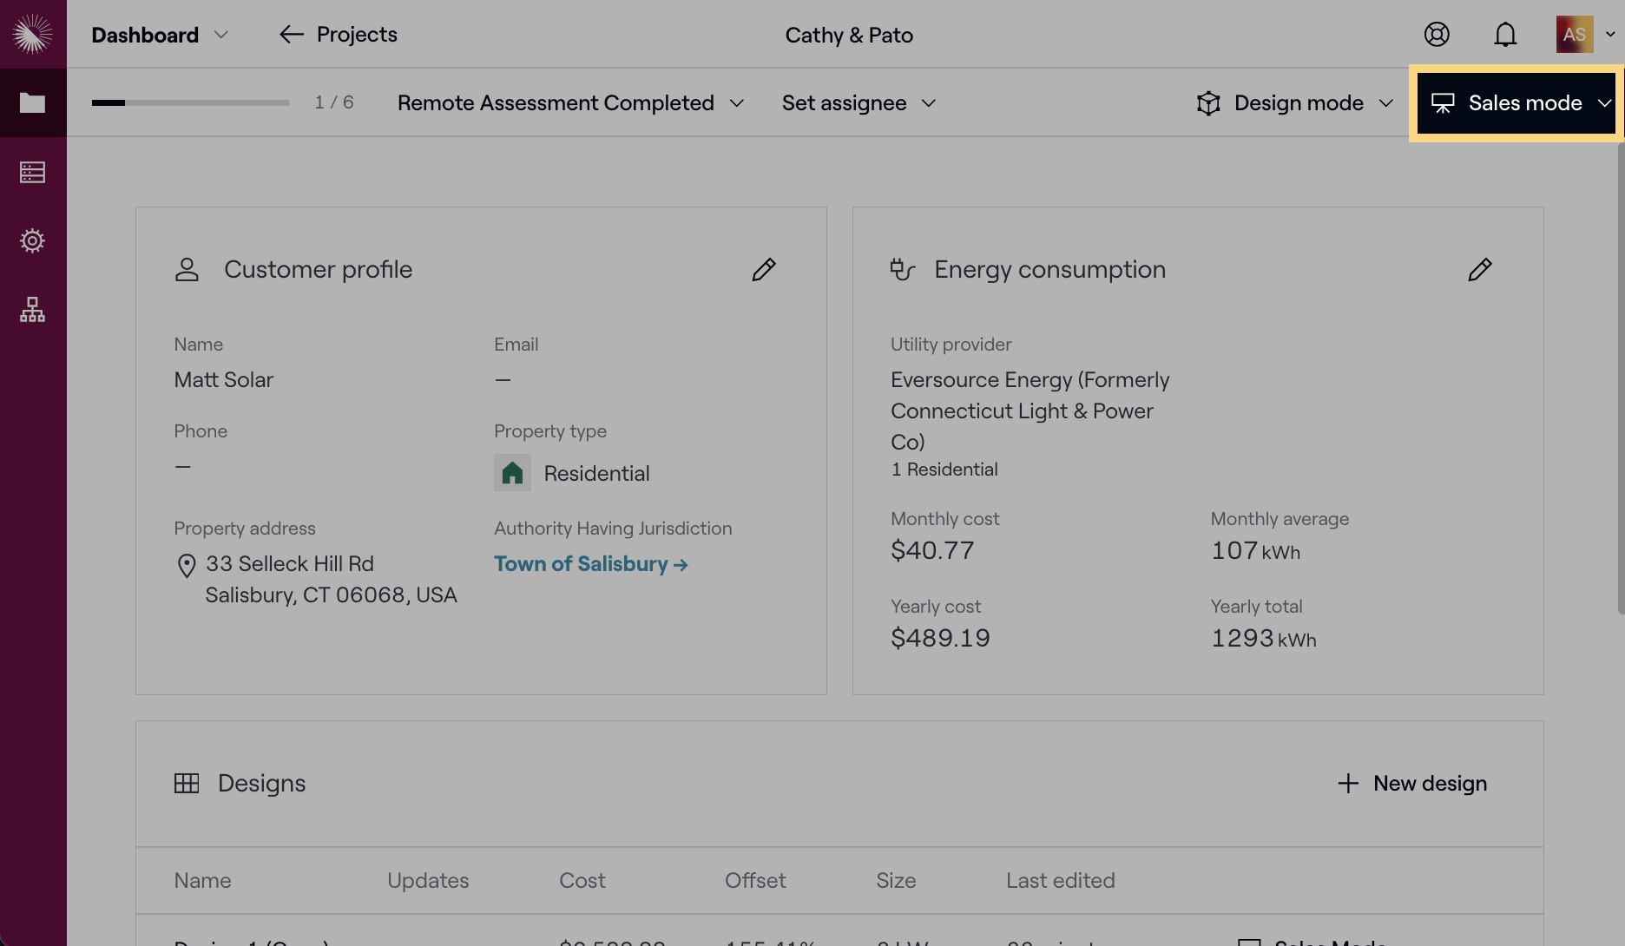Screen dimensions: 1625x946
Task: Click the New design button
Action: click(x=1412, y=784)
